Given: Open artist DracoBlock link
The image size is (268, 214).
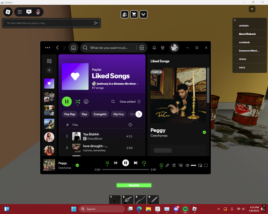Looking at the screenshot, I should click(95, 139).
